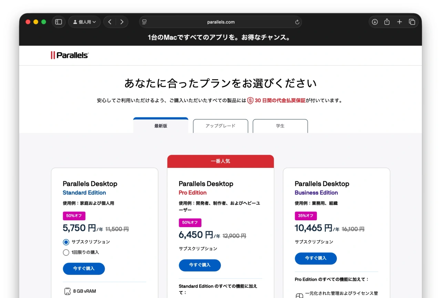Click the Parallels logo

pos(70,55)
